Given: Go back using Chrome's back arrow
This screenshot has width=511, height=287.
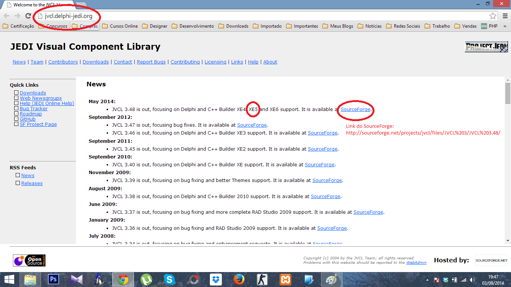Looking at the screenshot, I should (x=7, y=16).
